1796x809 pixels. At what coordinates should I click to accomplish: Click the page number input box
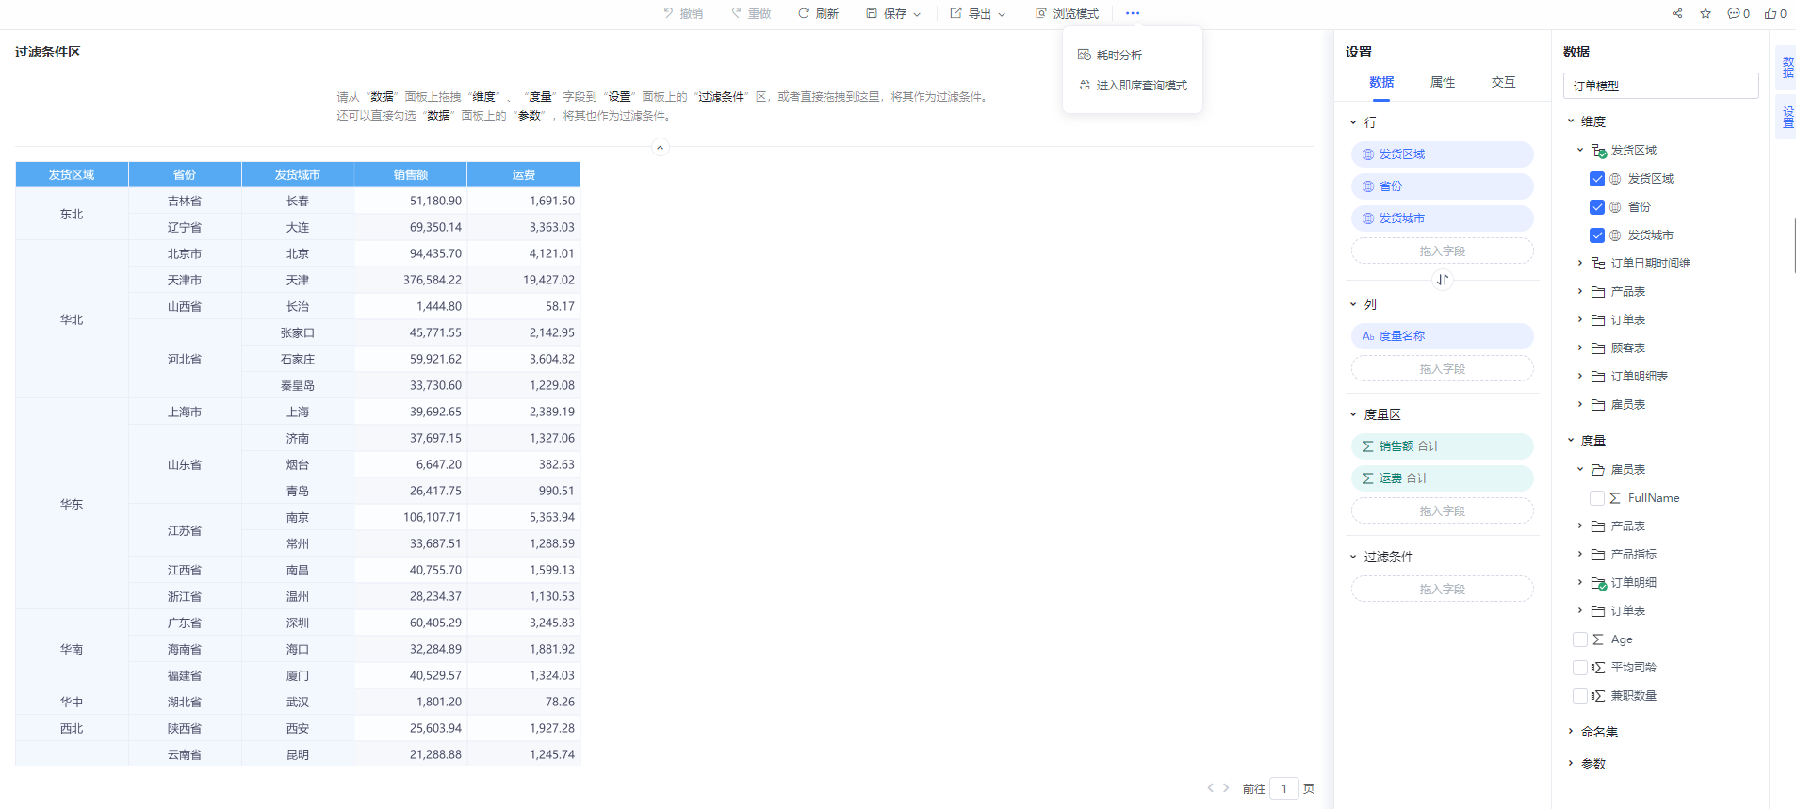click(x=1283, y=788)
